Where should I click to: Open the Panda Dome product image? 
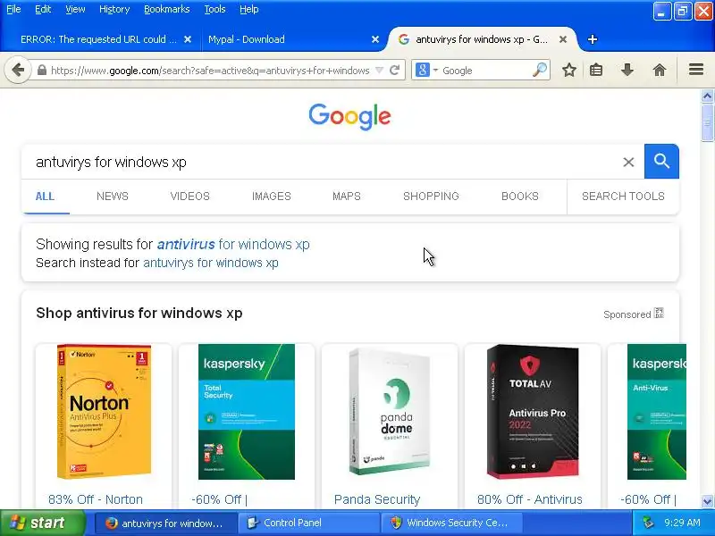click(390, 412)
